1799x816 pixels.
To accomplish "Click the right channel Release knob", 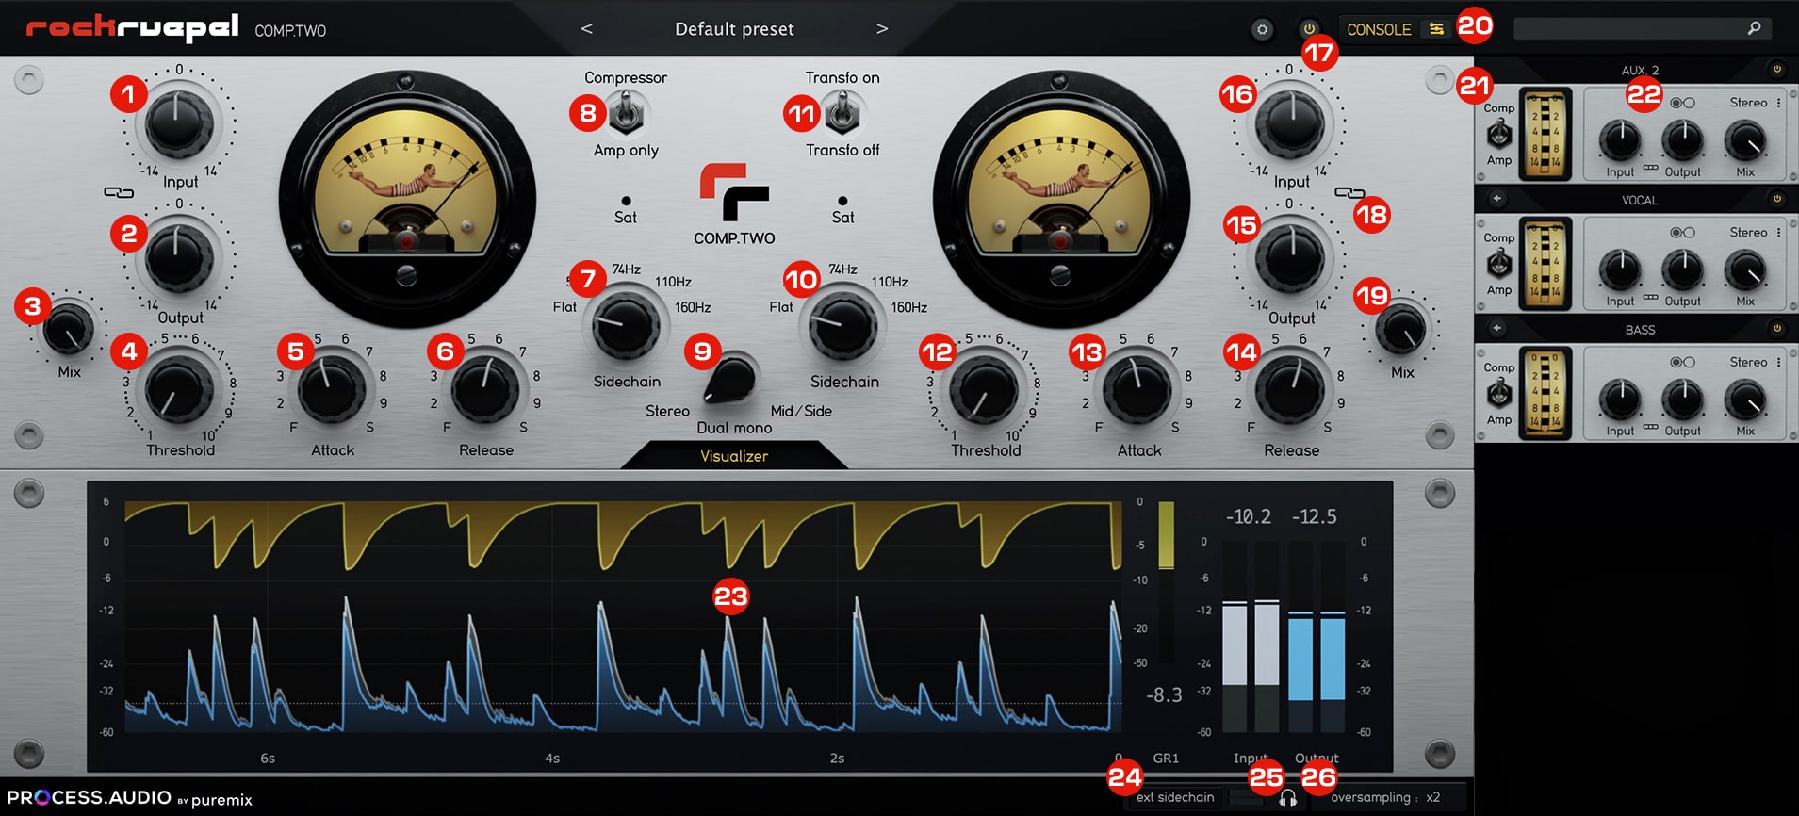I will (x=1290, y=389).
